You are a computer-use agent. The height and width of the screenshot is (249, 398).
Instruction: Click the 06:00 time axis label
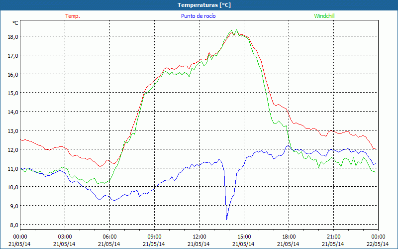[109, 237]
